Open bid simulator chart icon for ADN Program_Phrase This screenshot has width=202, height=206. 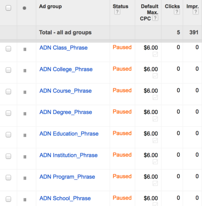pos(155,183)
